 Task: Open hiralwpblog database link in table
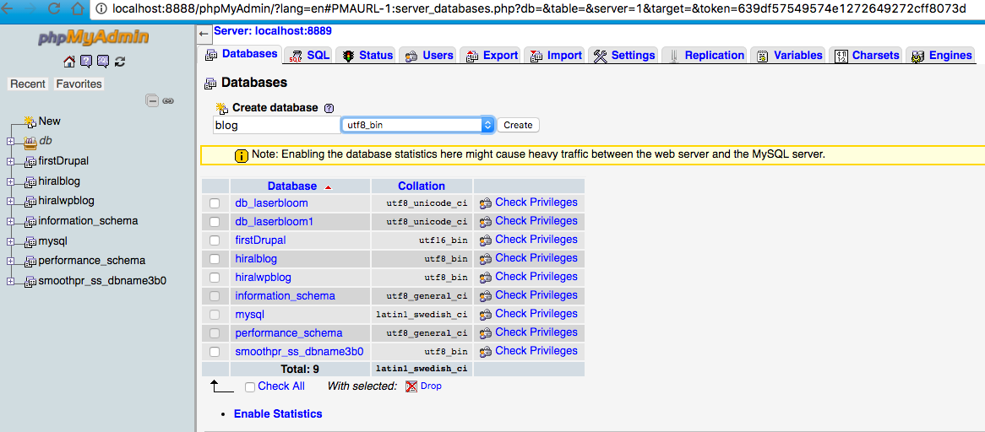(x=264, y=277)
